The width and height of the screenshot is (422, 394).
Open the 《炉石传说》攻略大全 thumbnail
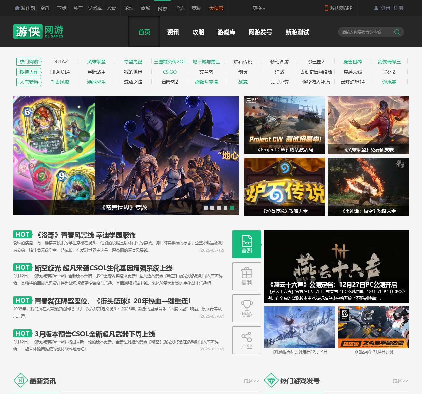pyautogui.click(x=285, y=187)
